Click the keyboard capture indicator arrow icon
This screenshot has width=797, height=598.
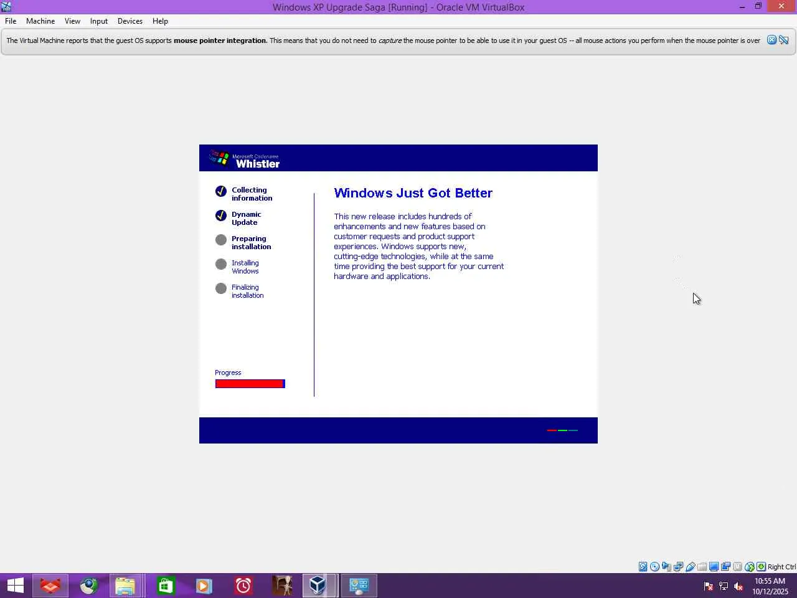[x=761, y=567]
